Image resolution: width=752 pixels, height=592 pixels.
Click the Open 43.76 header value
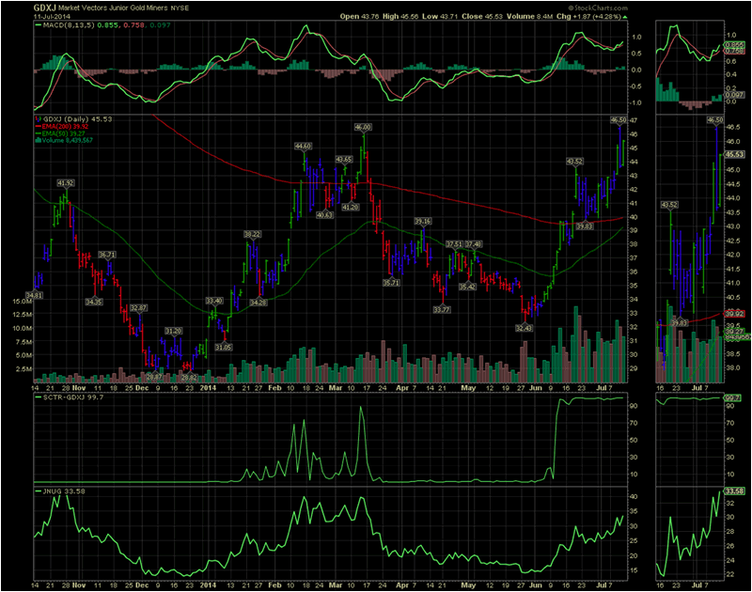(x=359, y=16)
